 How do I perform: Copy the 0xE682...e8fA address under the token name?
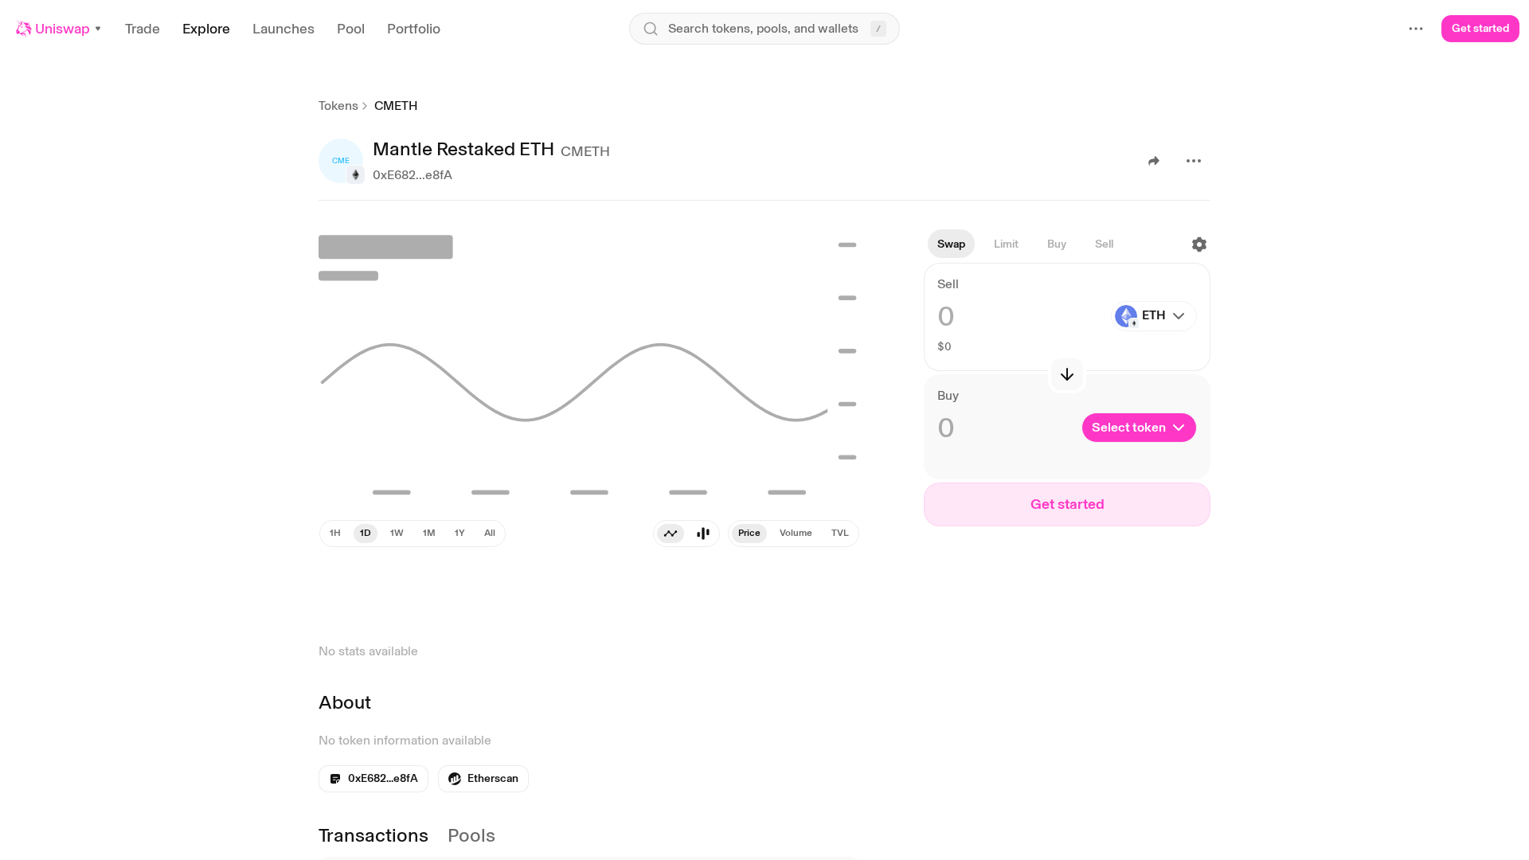point(413,175)
